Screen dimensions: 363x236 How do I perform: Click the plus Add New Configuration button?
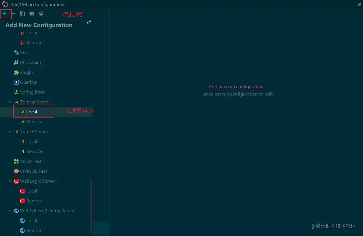click(x=4, y=14)
